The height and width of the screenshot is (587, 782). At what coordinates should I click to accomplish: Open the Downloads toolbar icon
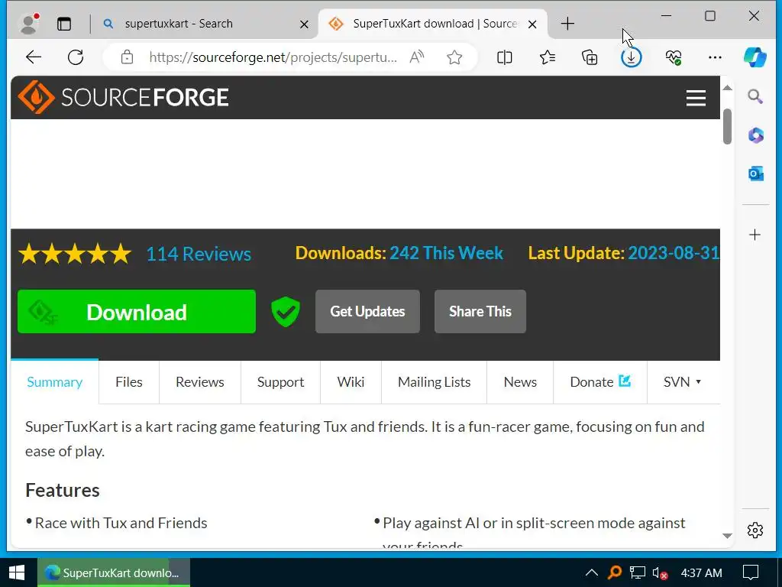[632, 57]
